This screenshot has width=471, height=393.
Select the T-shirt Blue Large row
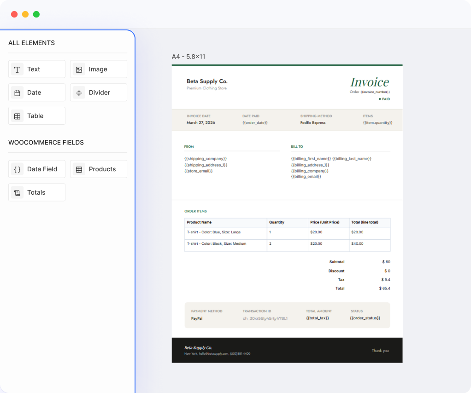(213, 232)
